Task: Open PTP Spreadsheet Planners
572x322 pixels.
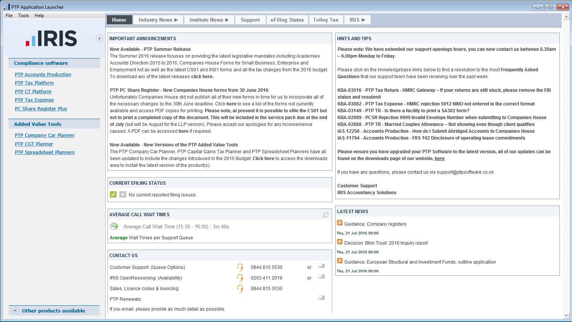Action: point(44,152)
